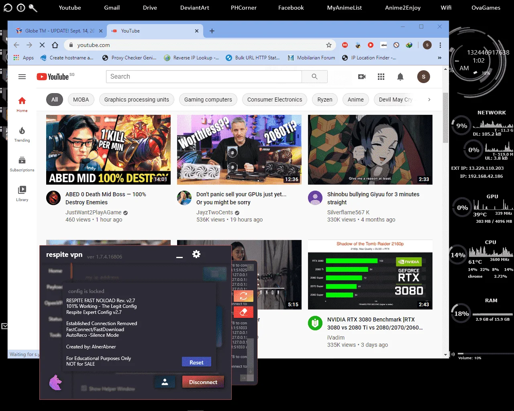Switch to the Globe TM browser tab
Image resolution: width=514 pixels, height=411 pixels.
point(59,31)
